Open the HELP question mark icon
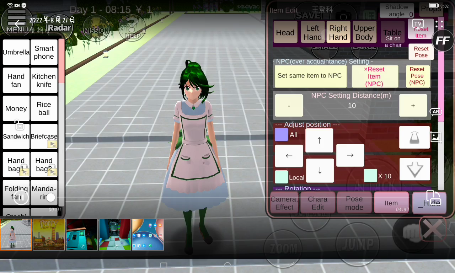Viewport: 455px width, 273px height. tap(132, 28)
